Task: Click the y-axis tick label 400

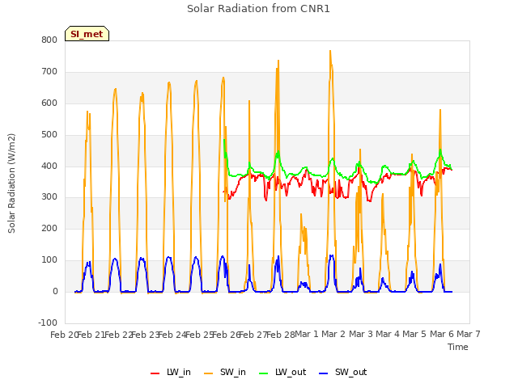Action: pyautogui.click(x=49, y=166)
